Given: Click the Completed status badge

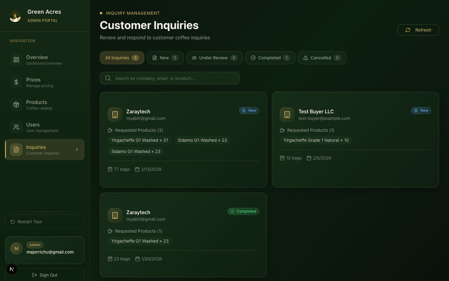Looking at the screenshot, I should click(x=243, y=211).
